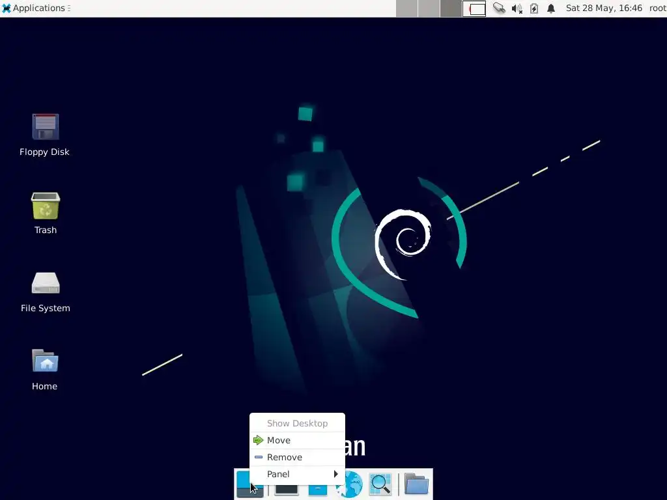The width and height of the screenshot is (667, 500).
Task: Switch to the third workspace
Action: [451, 8]
